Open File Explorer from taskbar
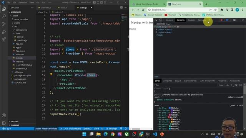246x138 pixels. [x=98, y=134]
